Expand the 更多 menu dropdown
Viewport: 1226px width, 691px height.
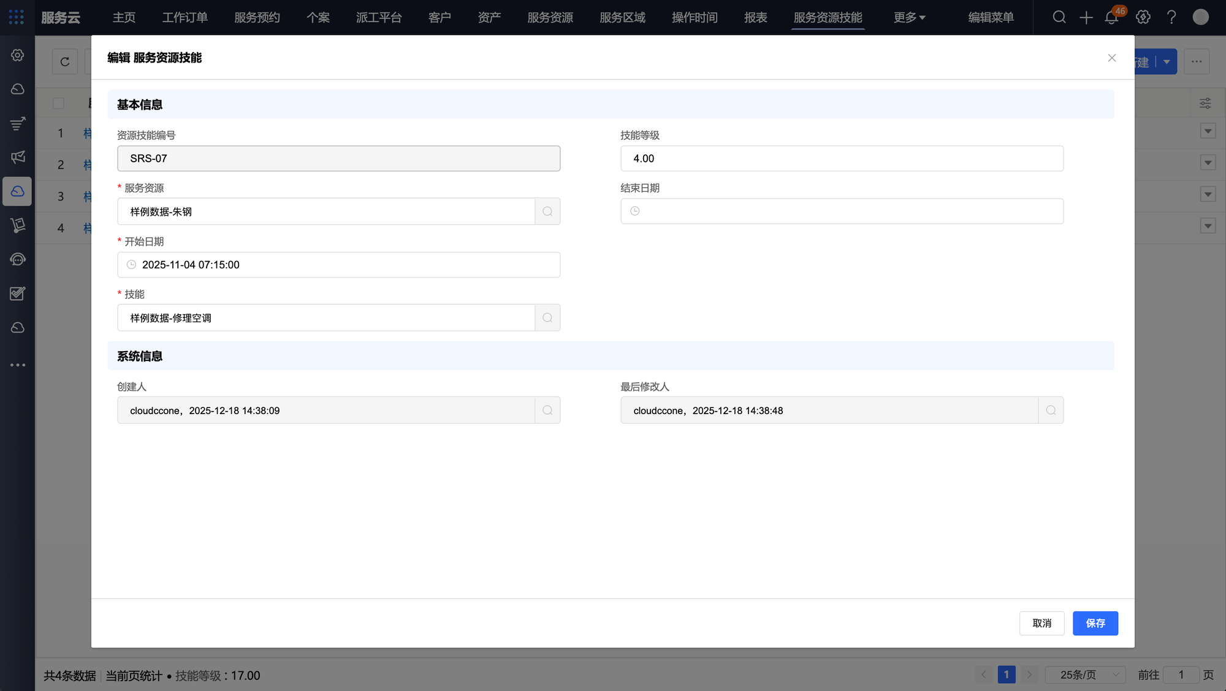[x=909, y=17]
